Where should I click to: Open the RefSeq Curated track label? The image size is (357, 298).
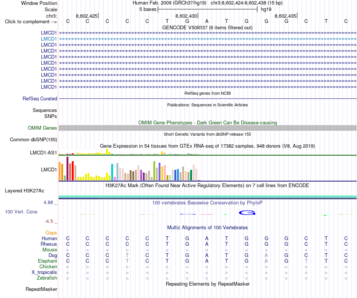click(39, 98)
